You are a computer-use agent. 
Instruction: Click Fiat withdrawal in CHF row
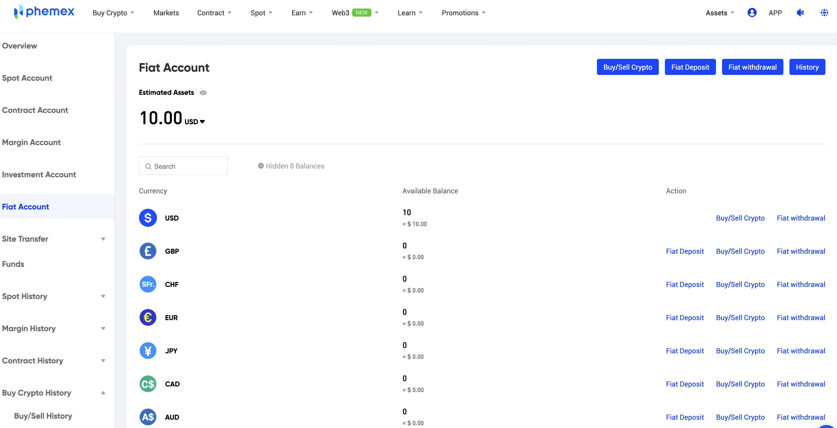(801, 284)
